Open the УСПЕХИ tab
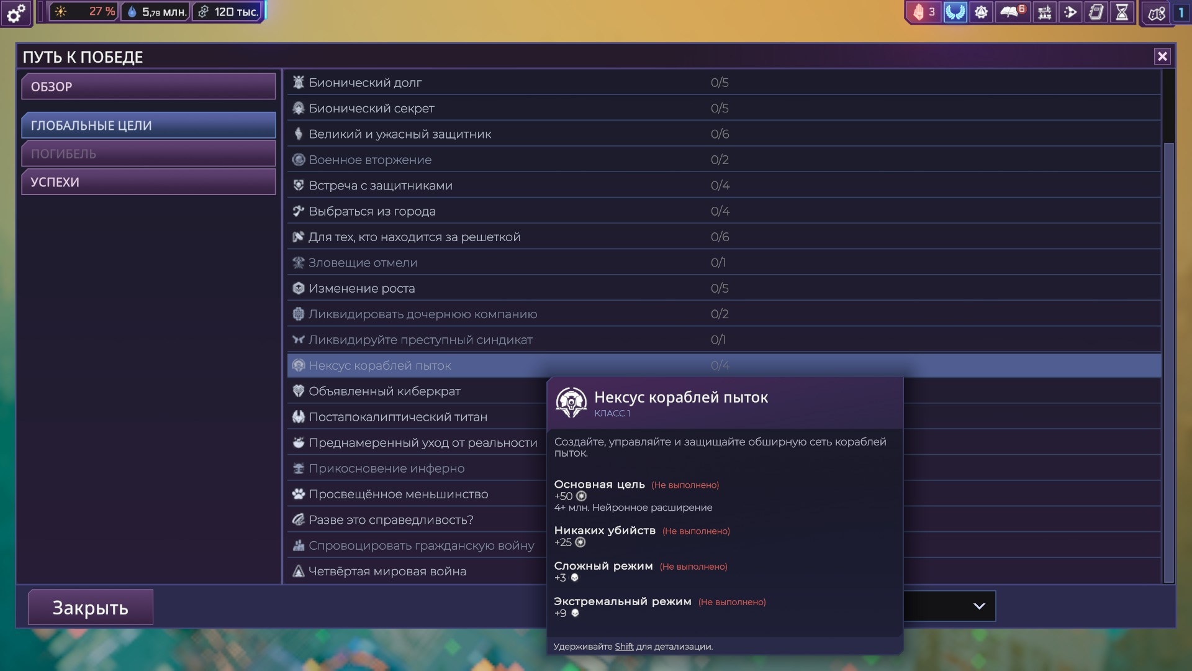The height and width of the screenshot is (671, 1192). click(148, 182)
